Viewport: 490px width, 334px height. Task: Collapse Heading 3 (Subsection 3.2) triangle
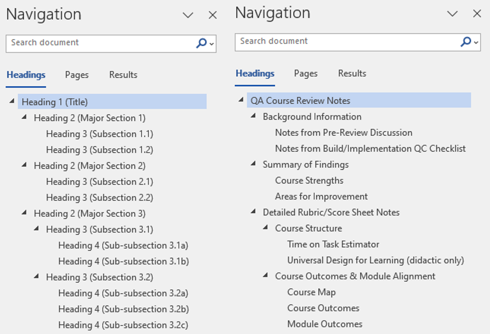coord(37,276)
